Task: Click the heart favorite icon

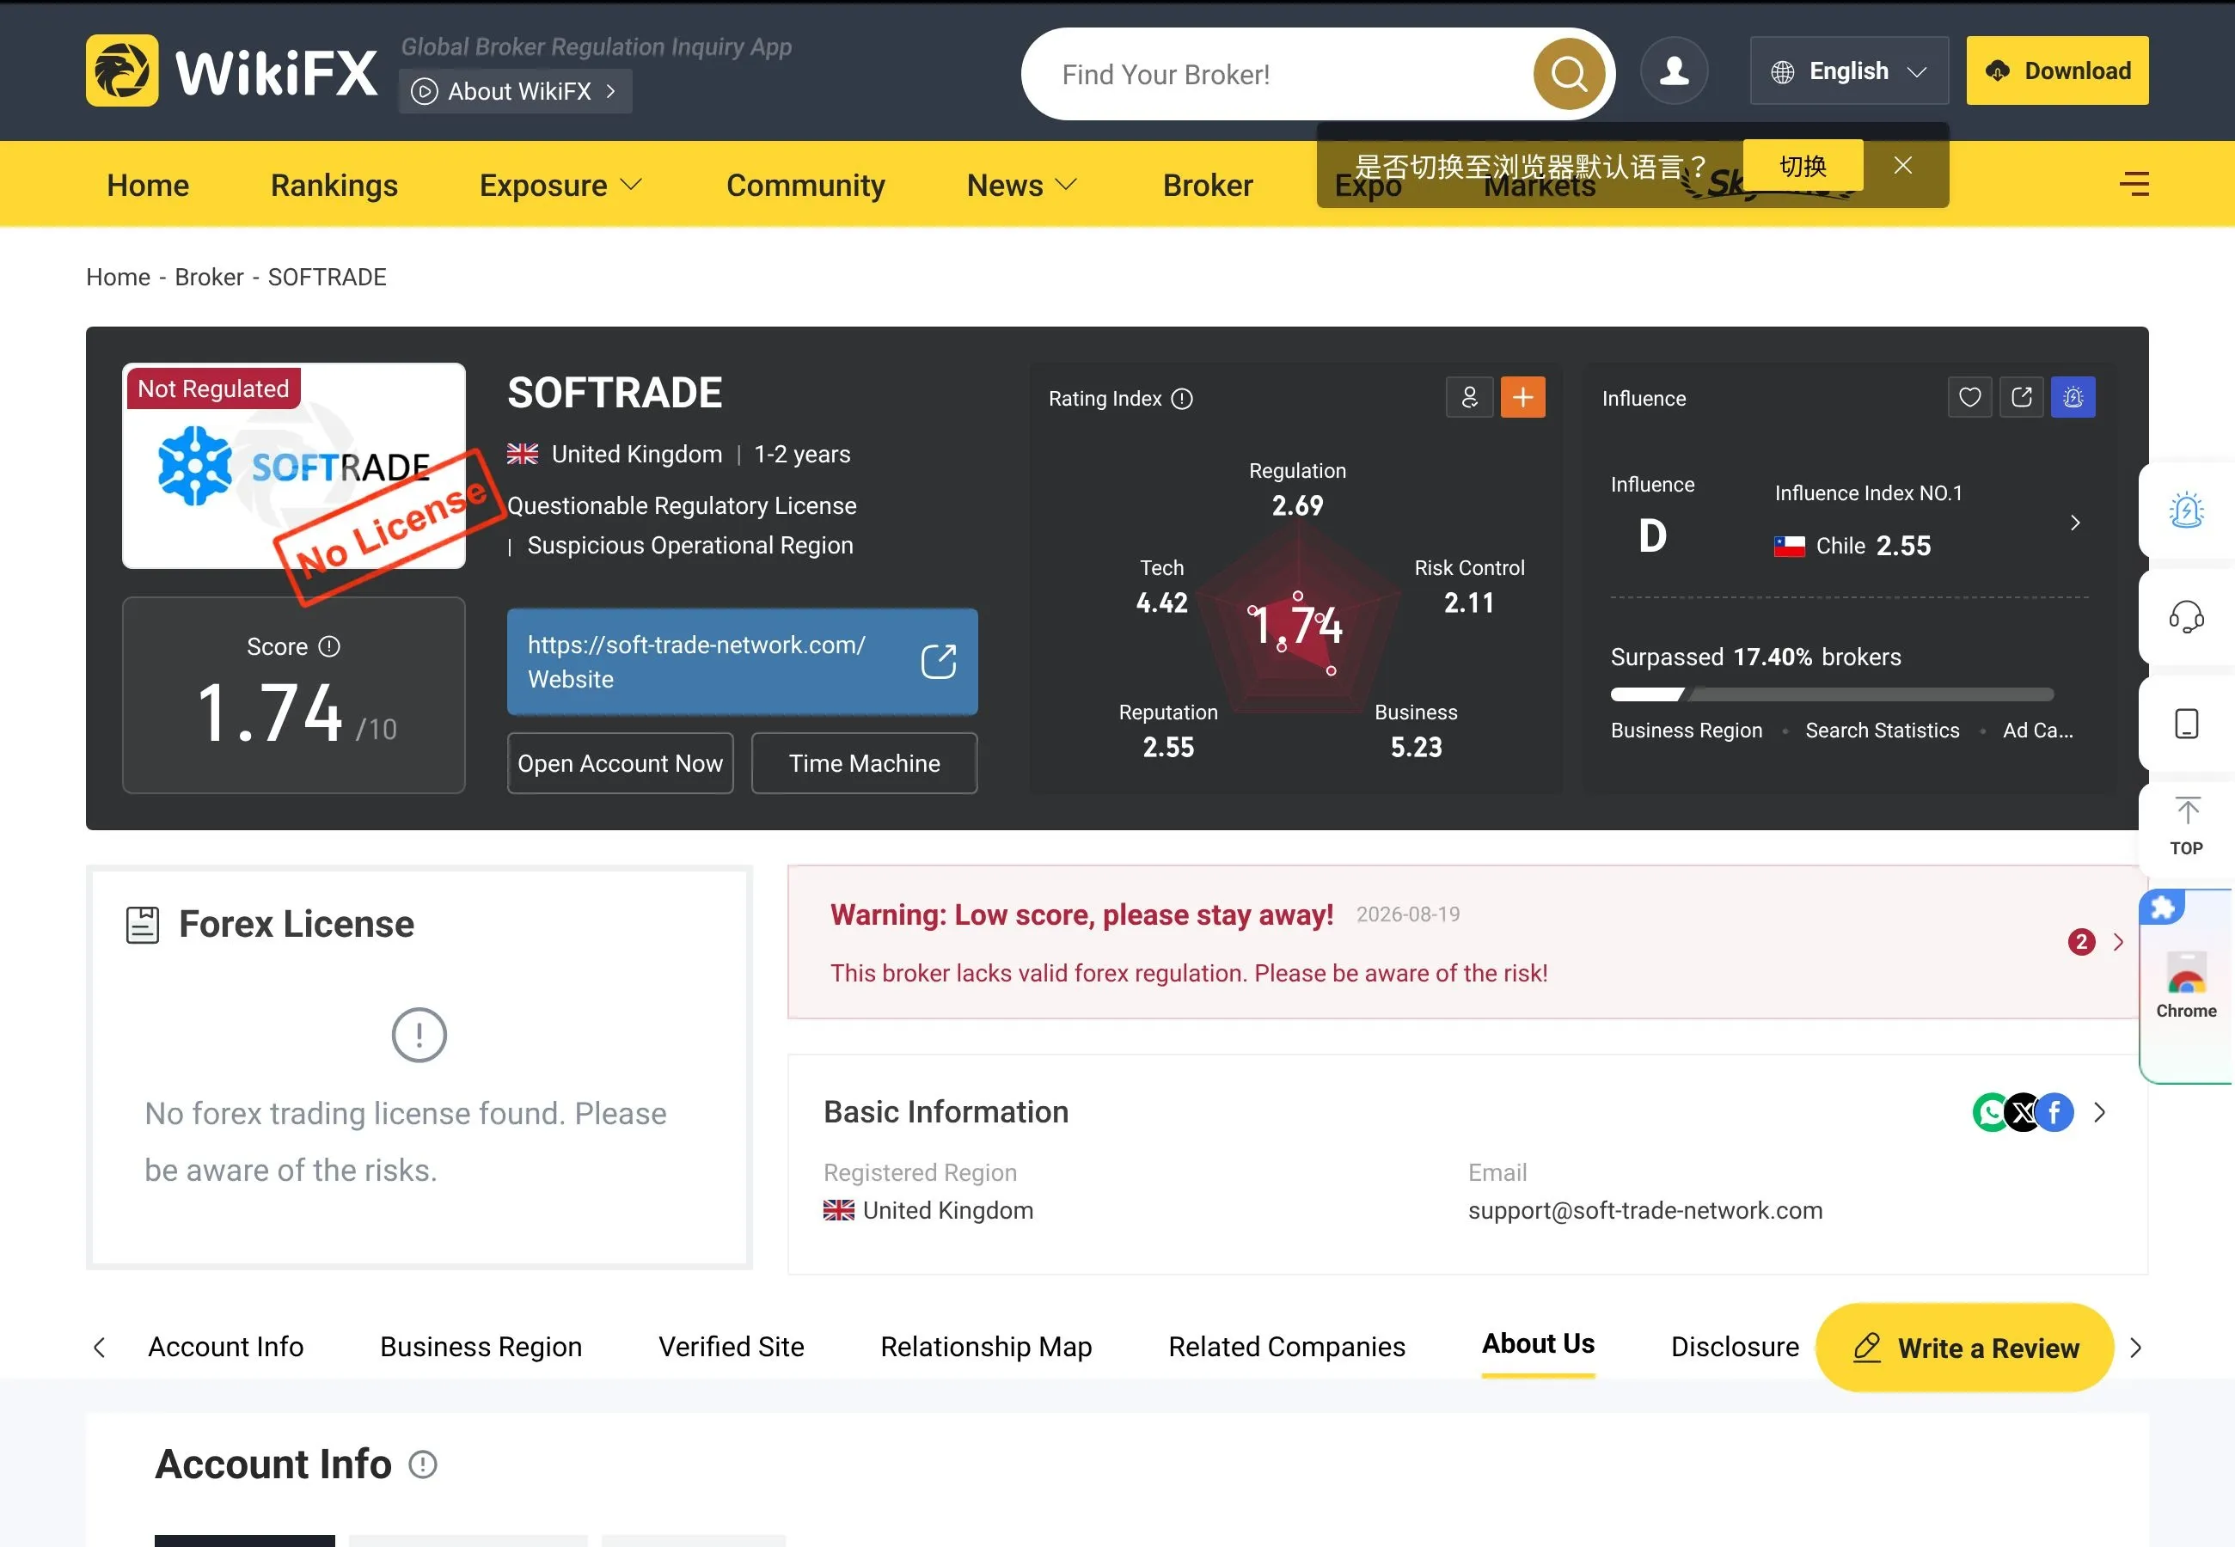Action: [x=1969, y=397]
